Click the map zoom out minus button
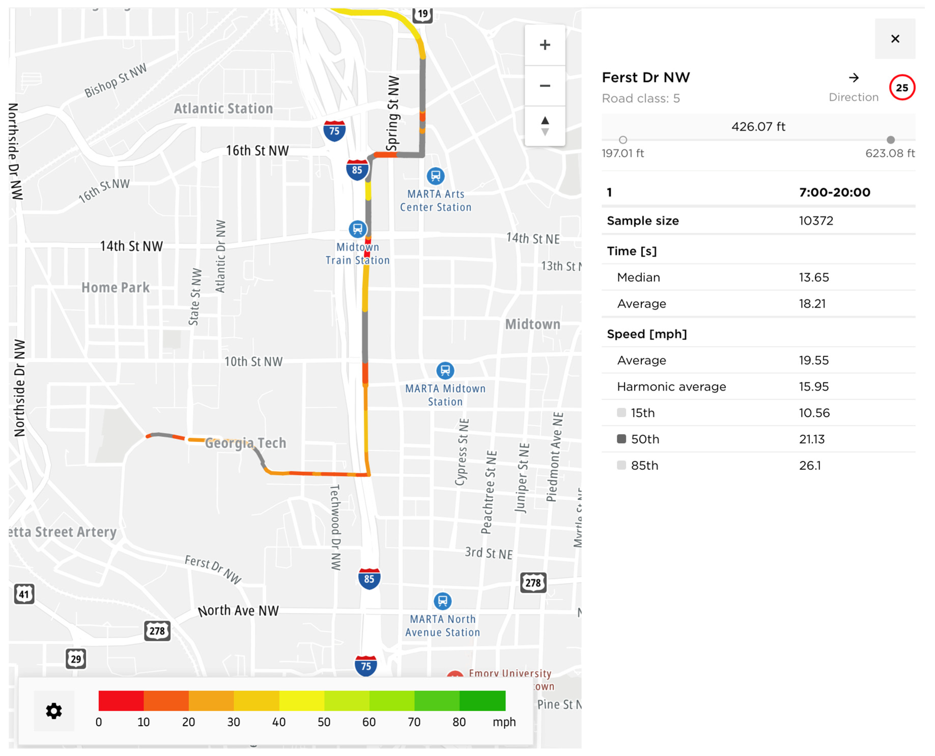The height and width of the screenshot is (756, 935). [545, 86]
